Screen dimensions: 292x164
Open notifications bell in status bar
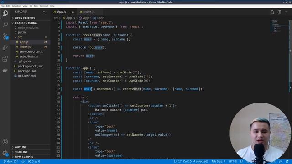point(287,161)
